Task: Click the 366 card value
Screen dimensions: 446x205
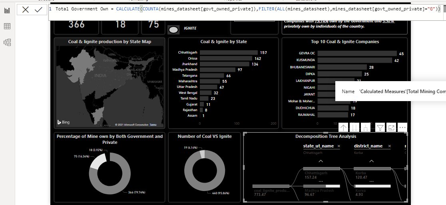Action: pyautogui.click(x=76, y=24)
